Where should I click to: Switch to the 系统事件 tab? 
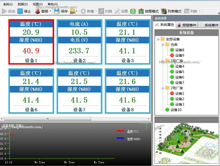tap(209, 25)
